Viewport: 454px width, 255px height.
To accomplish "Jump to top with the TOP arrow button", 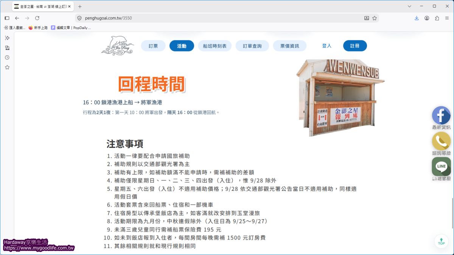I will click(x=441, y=241).
